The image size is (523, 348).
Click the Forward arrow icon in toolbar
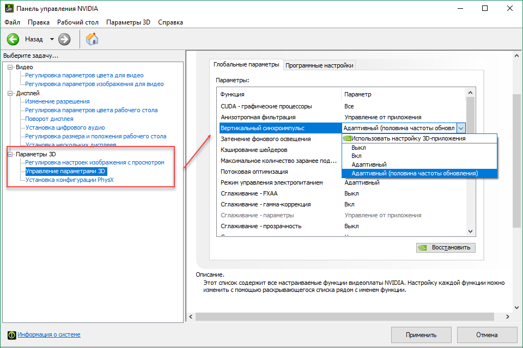point(64,39)
